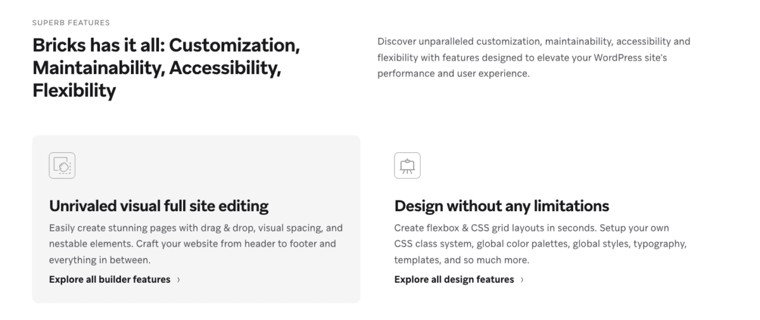The width and height of the screenshot is (760, 320).
Task: Open the Explore all design features link
Action: click(x=454, y=280)
